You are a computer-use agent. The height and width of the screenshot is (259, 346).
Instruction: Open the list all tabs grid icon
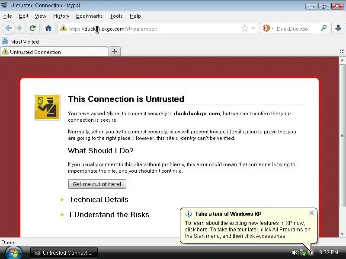tap(342, 51)
